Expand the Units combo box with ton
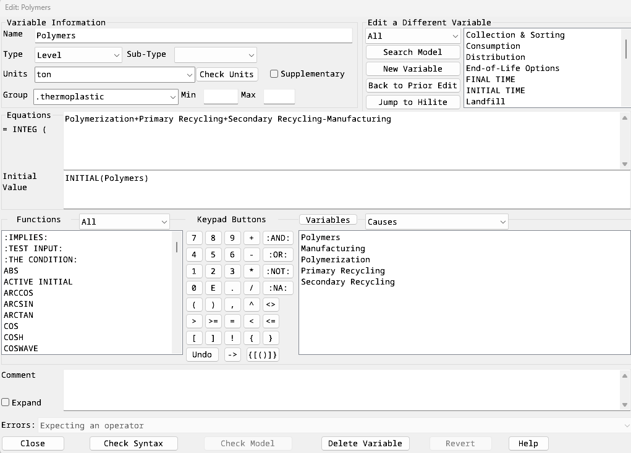 pyautogui.click(x=115, y=74)
